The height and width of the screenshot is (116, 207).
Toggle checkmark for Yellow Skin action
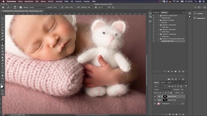click(x=154, y=27)
